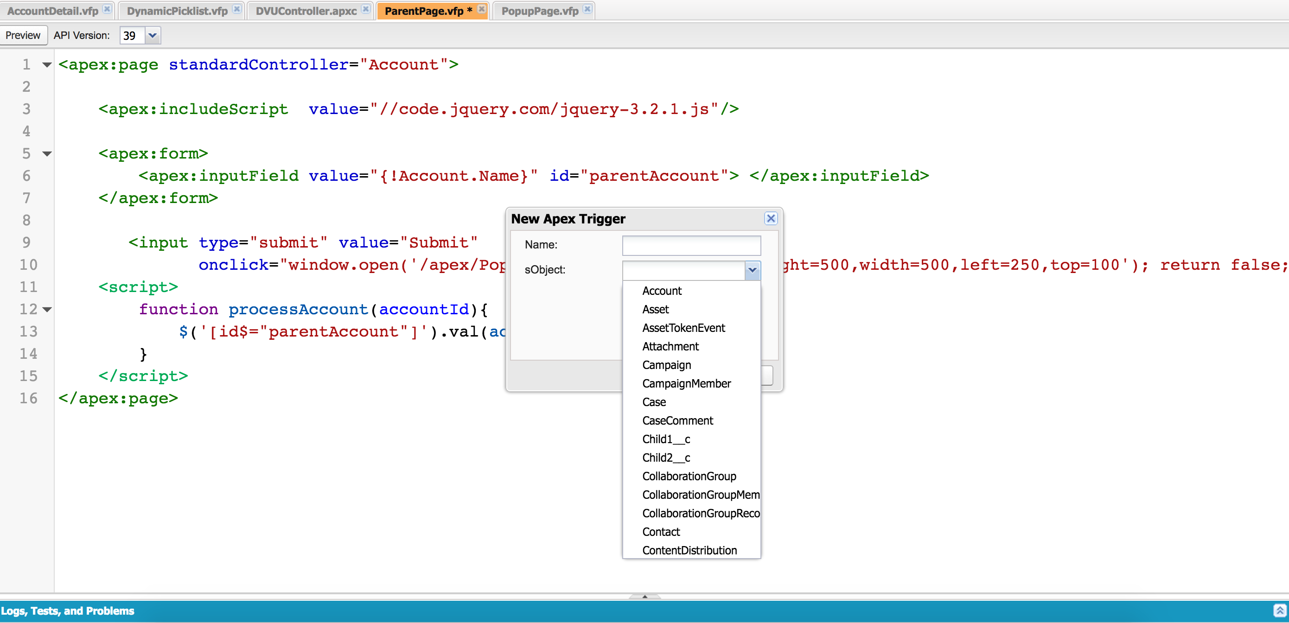The height and width of the screenshot is (623, 1289).
Task: Collapse the function fold on line 12
Action: click(x=47, y=309)
